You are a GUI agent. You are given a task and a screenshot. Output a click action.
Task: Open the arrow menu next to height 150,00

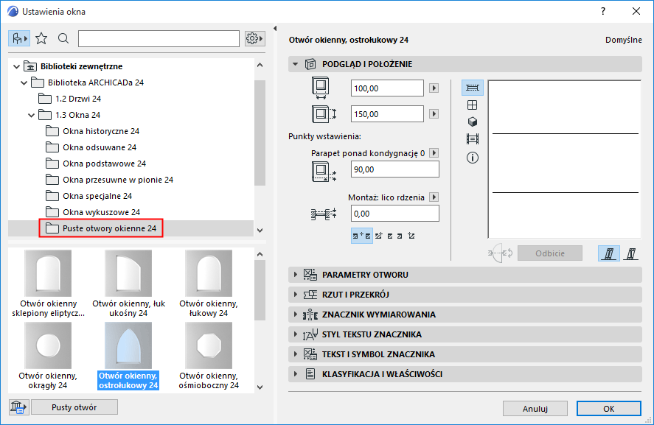click(x=434, y=114)
